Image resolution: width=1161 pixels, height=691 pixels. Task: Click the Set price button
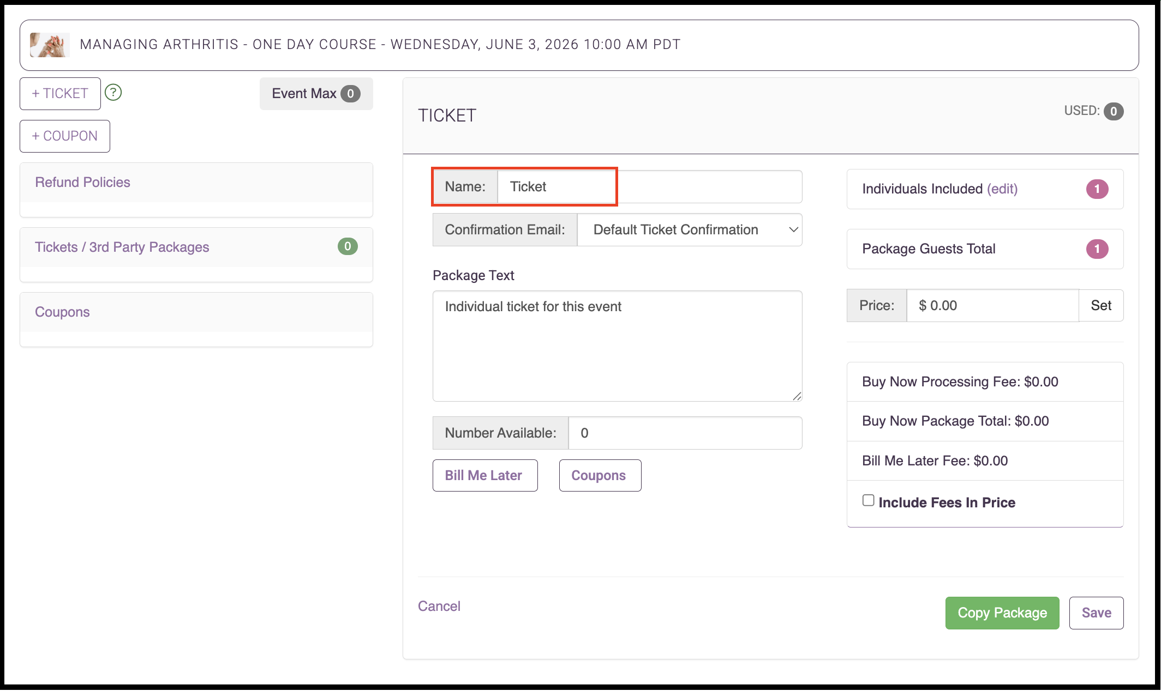[1101, 306]
